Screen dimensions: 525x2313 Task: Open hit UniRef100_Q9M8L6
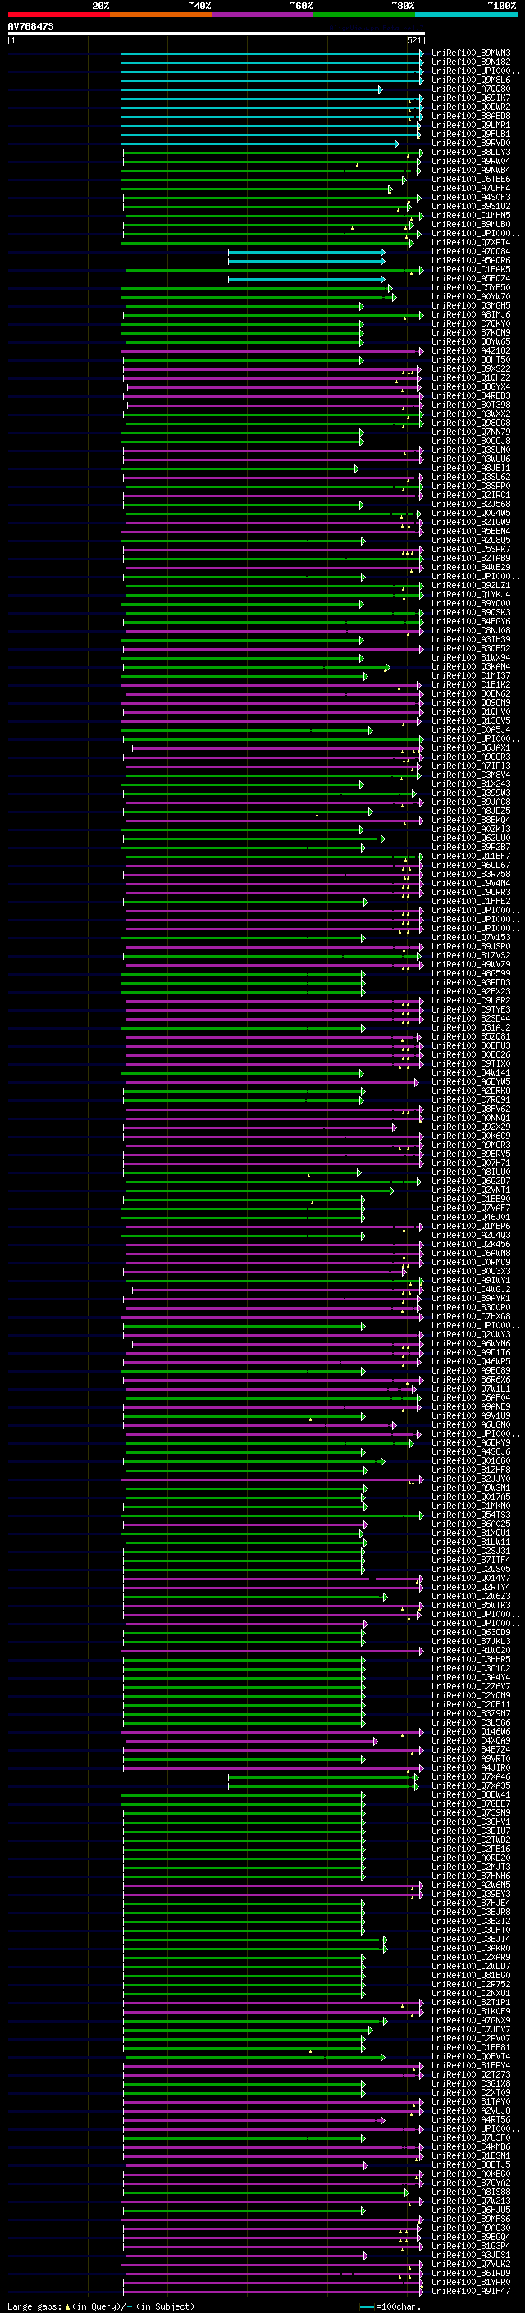(471, 80)
